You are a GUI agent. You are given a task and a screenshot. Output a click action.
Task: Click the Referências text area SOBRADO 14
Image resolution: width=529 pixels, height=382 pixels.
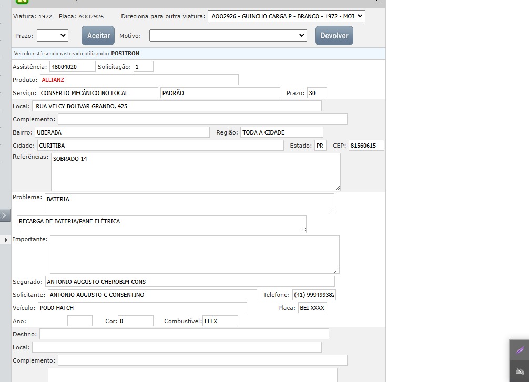tap(196, 172)
